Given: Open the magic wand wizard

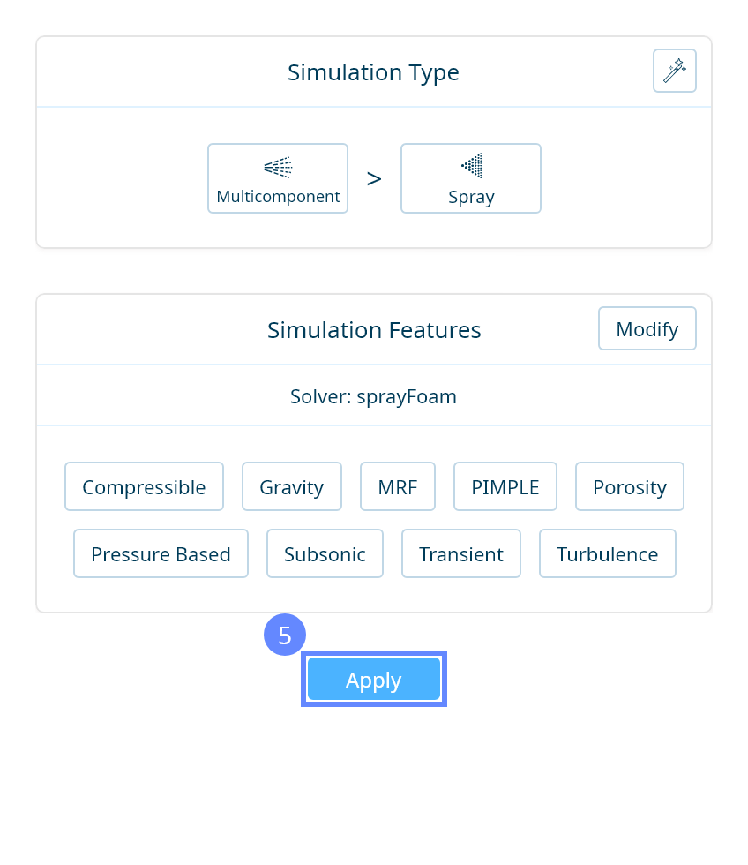Looking at the screenshot, I should (675, 71).
